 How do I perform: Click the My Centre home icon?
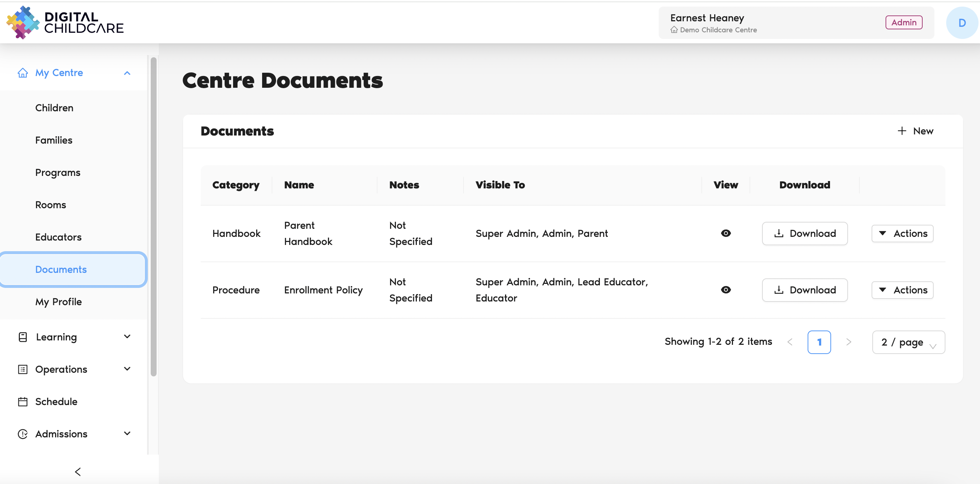point(23,73)
